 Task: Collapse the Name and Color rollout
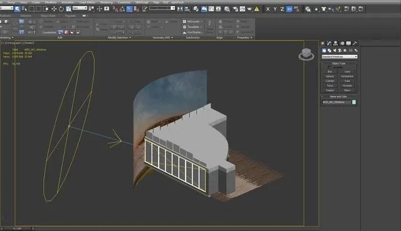tap(338, 96)
